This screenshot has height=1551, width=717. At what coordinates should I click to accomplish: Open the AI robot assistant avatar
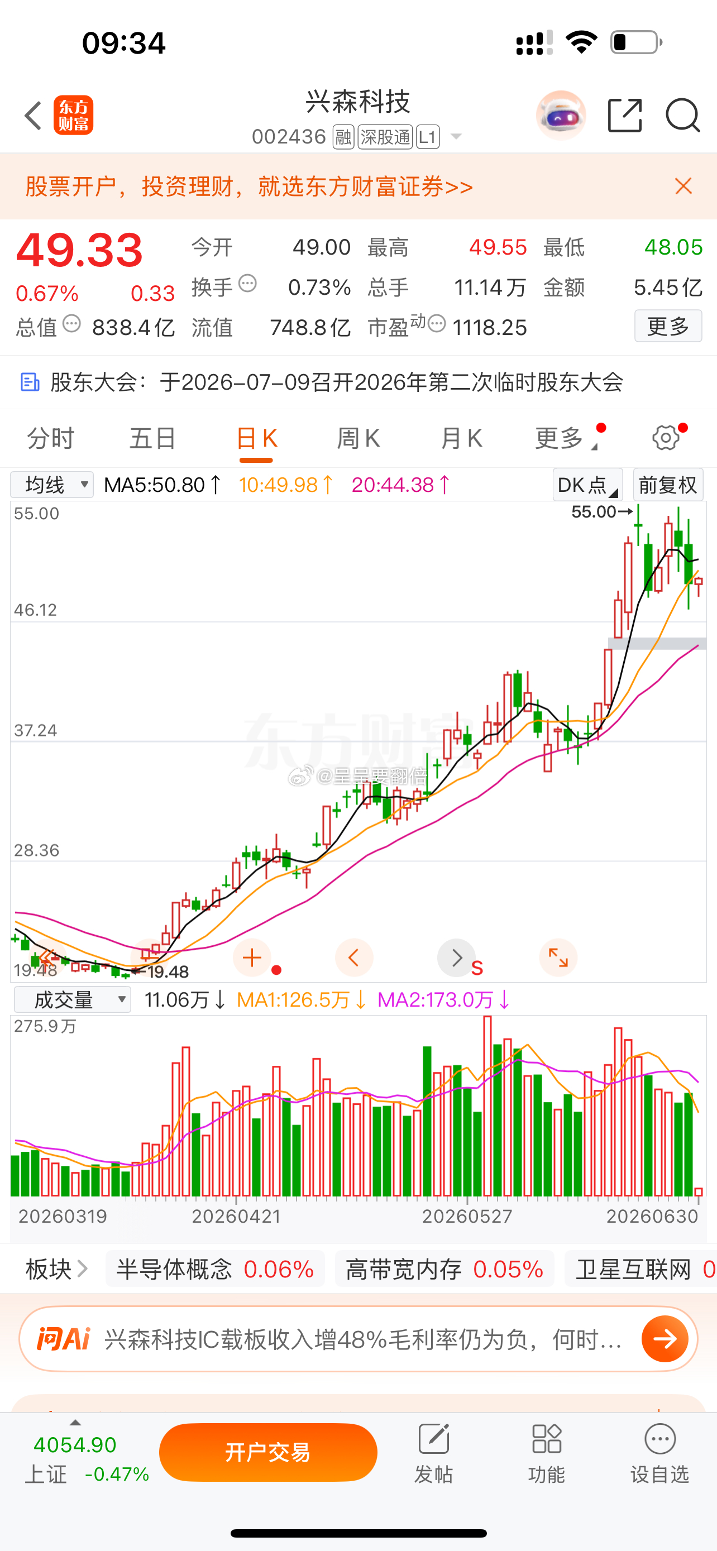tap(561, 115)
